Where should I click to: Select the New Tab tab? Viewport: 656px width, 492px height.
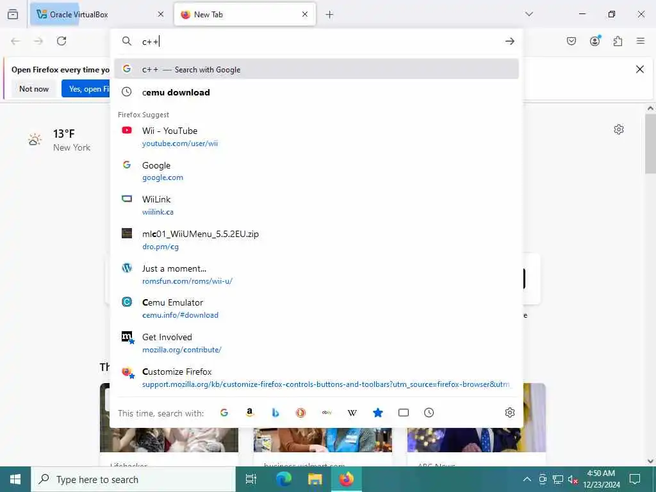click(x=245, y=15)
